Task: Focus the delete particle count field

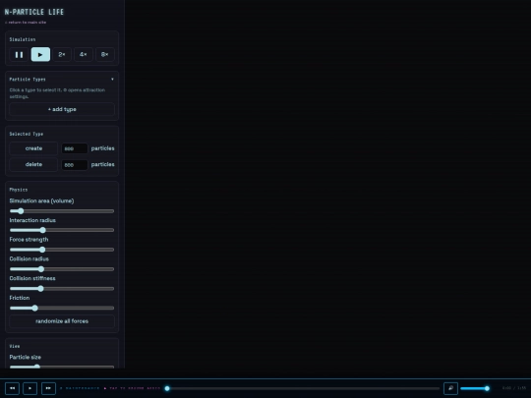Action: point(74,165)
